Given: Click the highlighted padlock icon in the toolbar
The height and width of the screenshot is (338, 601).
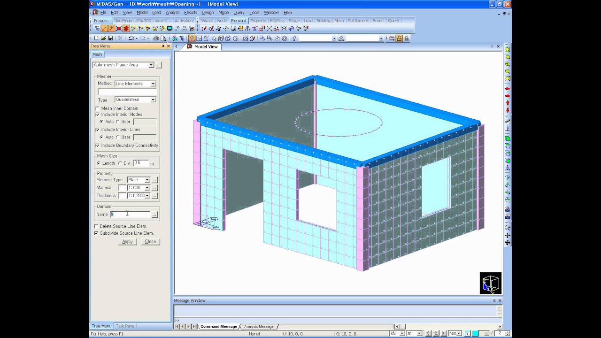Looking at the screenshot, I should point(399,38).
